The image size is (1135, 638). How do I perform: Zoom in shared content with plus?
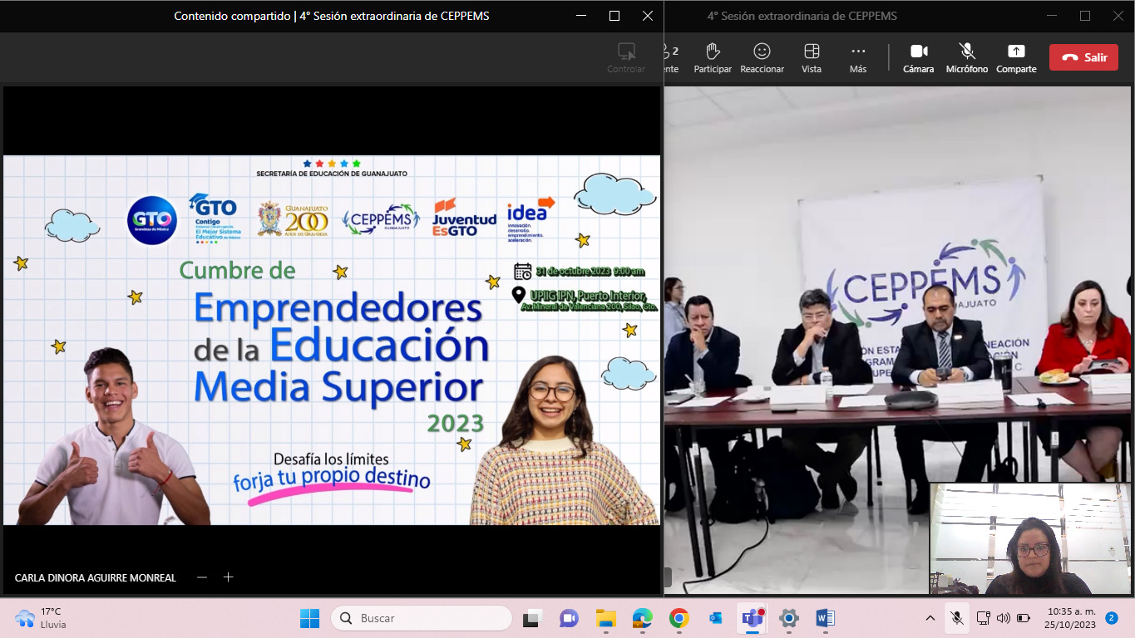coord(229,577)
